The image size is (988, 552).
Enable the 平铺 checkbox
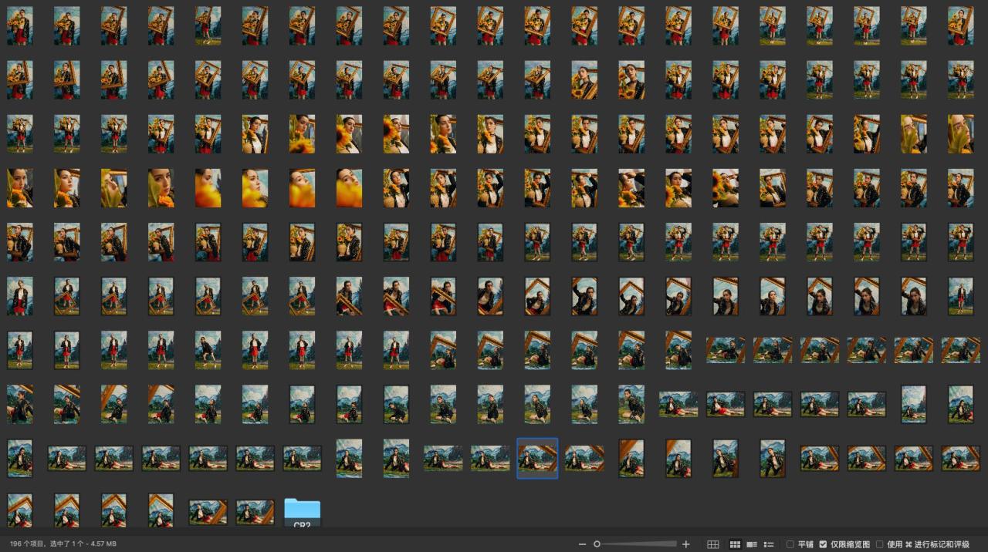(x=790, y=544)
